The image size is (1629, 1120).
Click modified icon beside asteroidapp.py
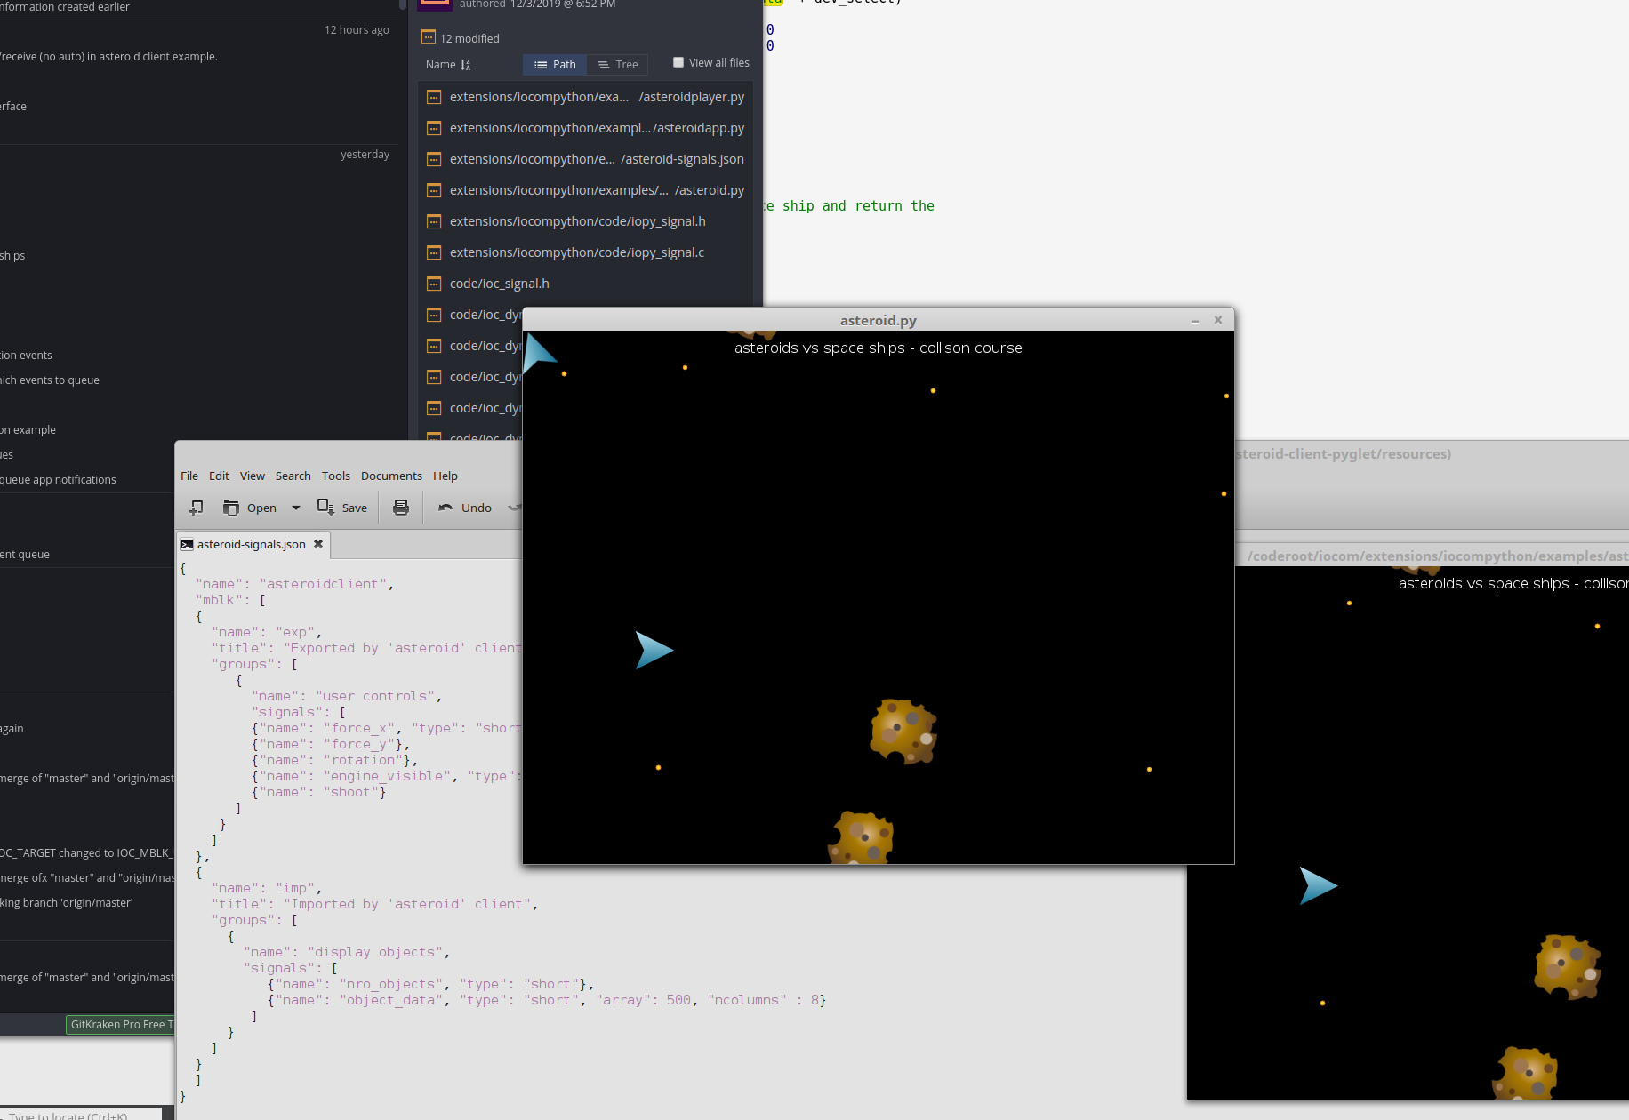click(x=434, y=128)
